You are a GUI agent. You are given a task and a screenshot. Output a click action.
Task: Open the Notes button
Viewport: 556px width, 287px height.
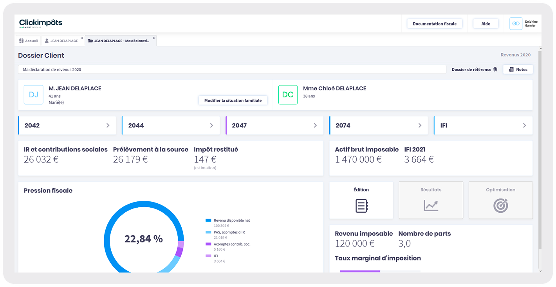point(518,70)
